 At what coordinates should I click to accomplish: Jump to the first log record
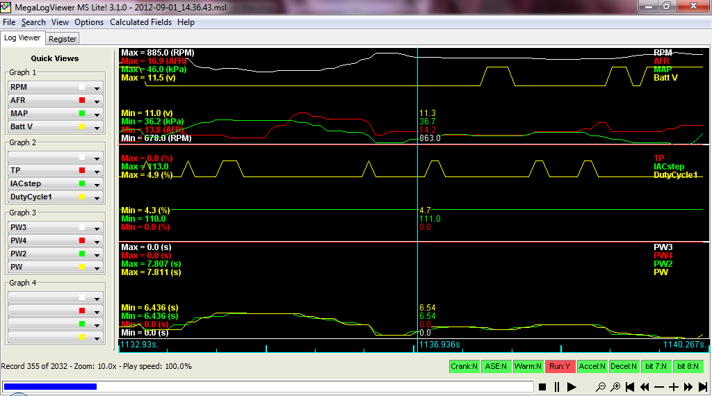[x=630, y=387]
